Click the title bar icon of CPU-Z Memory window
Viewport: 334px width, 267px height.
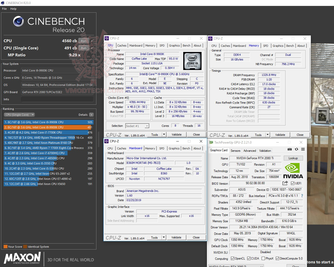(x=210, y=39)
